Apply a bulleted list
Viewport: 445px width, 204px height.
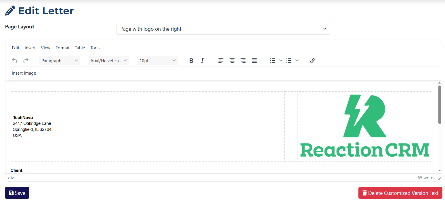[x=272, y=61]
